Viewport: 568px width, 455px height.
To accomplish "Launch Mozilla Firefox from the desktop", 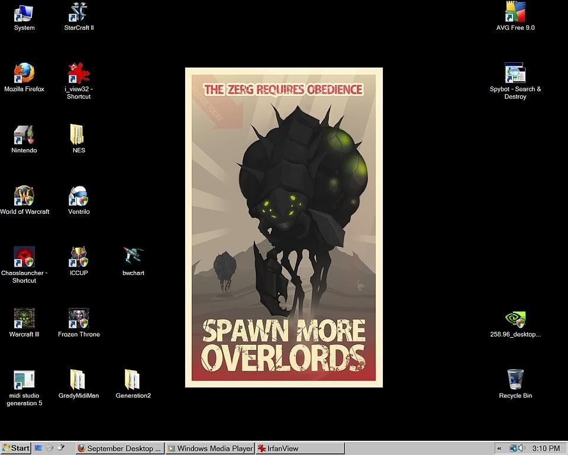I will 24,74.
